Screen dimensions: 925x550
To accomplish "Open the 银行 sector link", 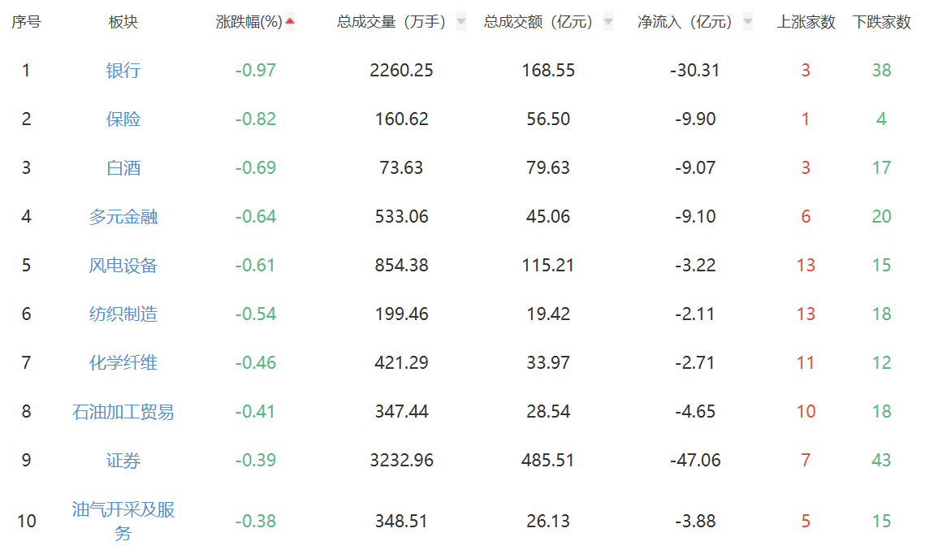I will 123,71.
